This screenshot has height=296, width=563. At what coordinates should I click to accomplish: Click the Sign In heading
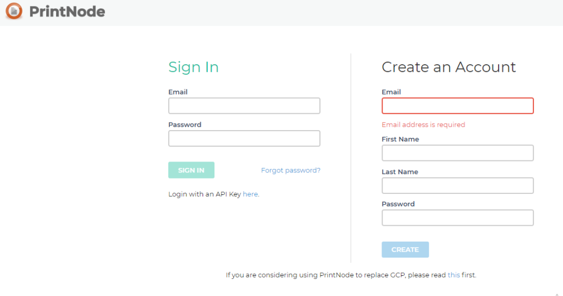point(194,67)
